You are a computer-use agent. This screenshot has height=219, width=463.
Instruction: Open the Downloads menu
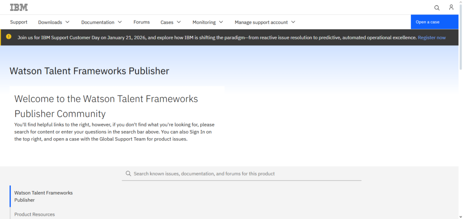click(x=54, y=22)
